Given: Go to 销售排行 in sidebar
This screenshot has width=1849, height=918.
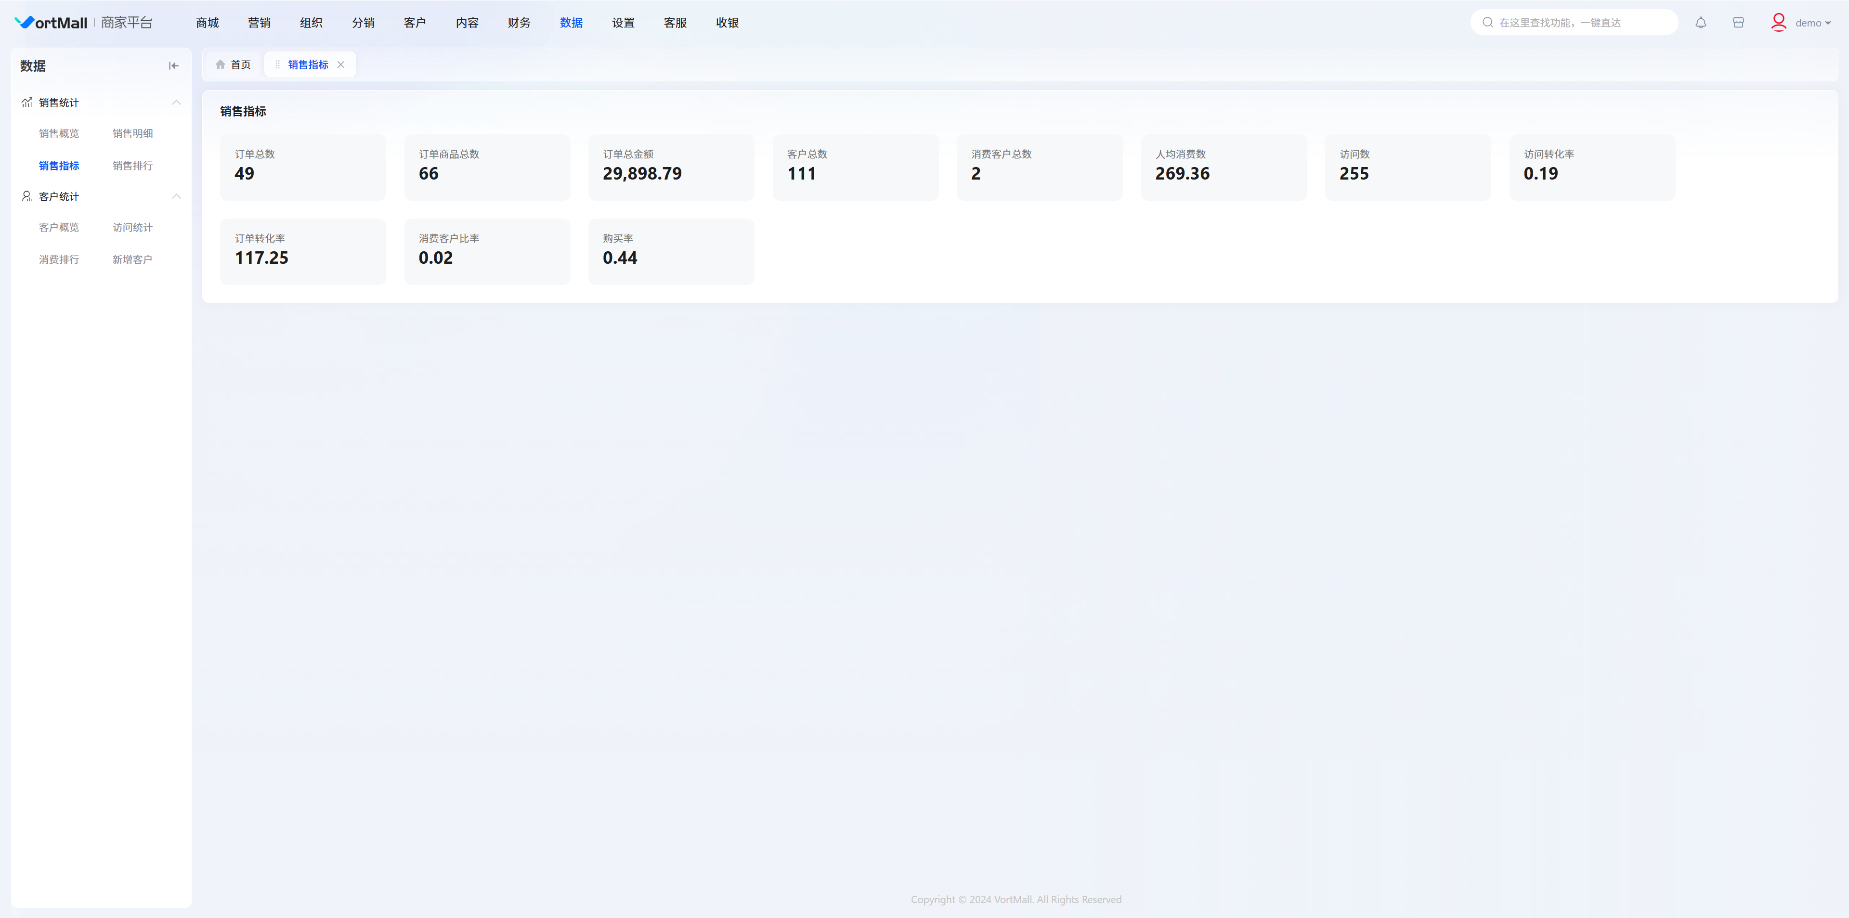Looking at the screenshot, I should tap(132, 166).
